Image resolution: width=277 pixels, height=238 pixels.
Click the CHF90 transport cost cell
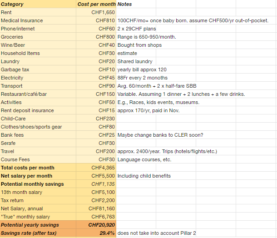pyautogui.click(x=96, y=86)
